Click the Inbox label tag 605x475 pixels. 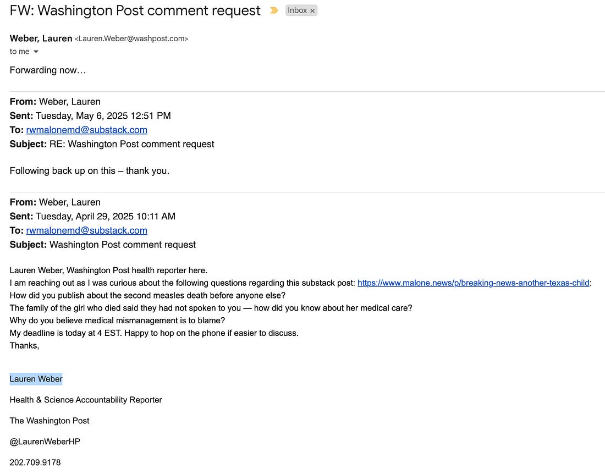click(298, 10)
